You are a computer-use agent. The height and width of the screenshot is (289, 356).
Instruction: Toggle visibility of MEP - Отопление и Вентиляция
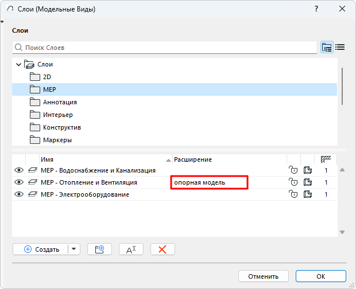click(x=19, y=182)
